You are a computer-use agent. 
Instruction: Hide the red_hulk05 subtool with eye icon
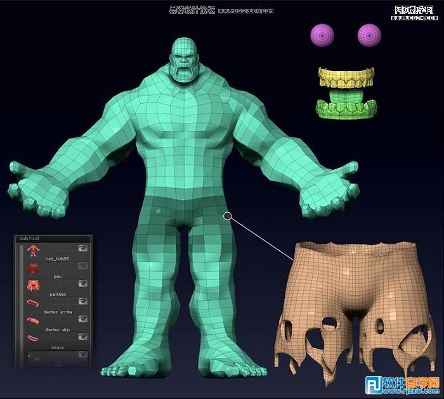click(82, 248)
